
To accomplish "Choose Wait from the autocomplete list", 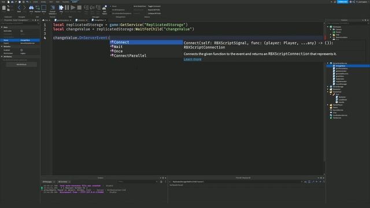I will pyautogui.click(x=146, y=47).
